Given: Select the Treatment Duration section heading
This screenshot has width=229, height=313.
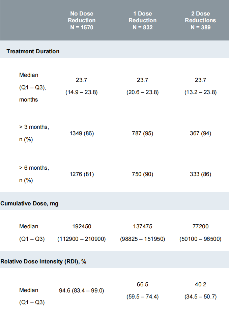Looking at the screenshot, I should [33, 51].
